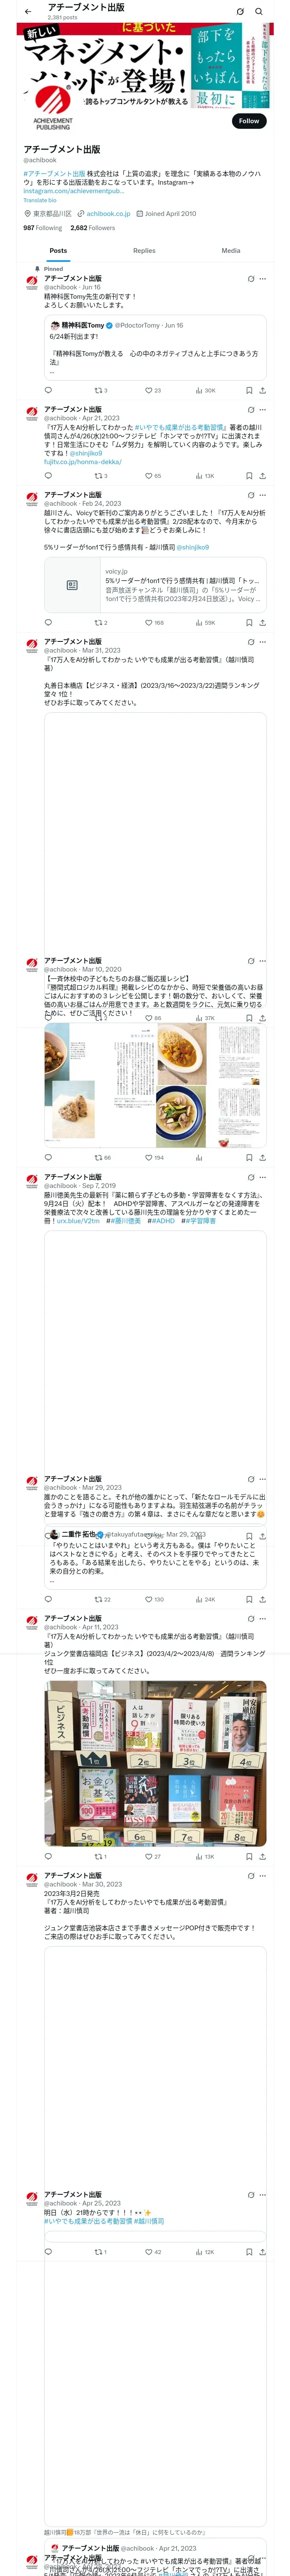
Task: Open more options on Apr 21, 2023 post
Action: click(x=263, y=409)
